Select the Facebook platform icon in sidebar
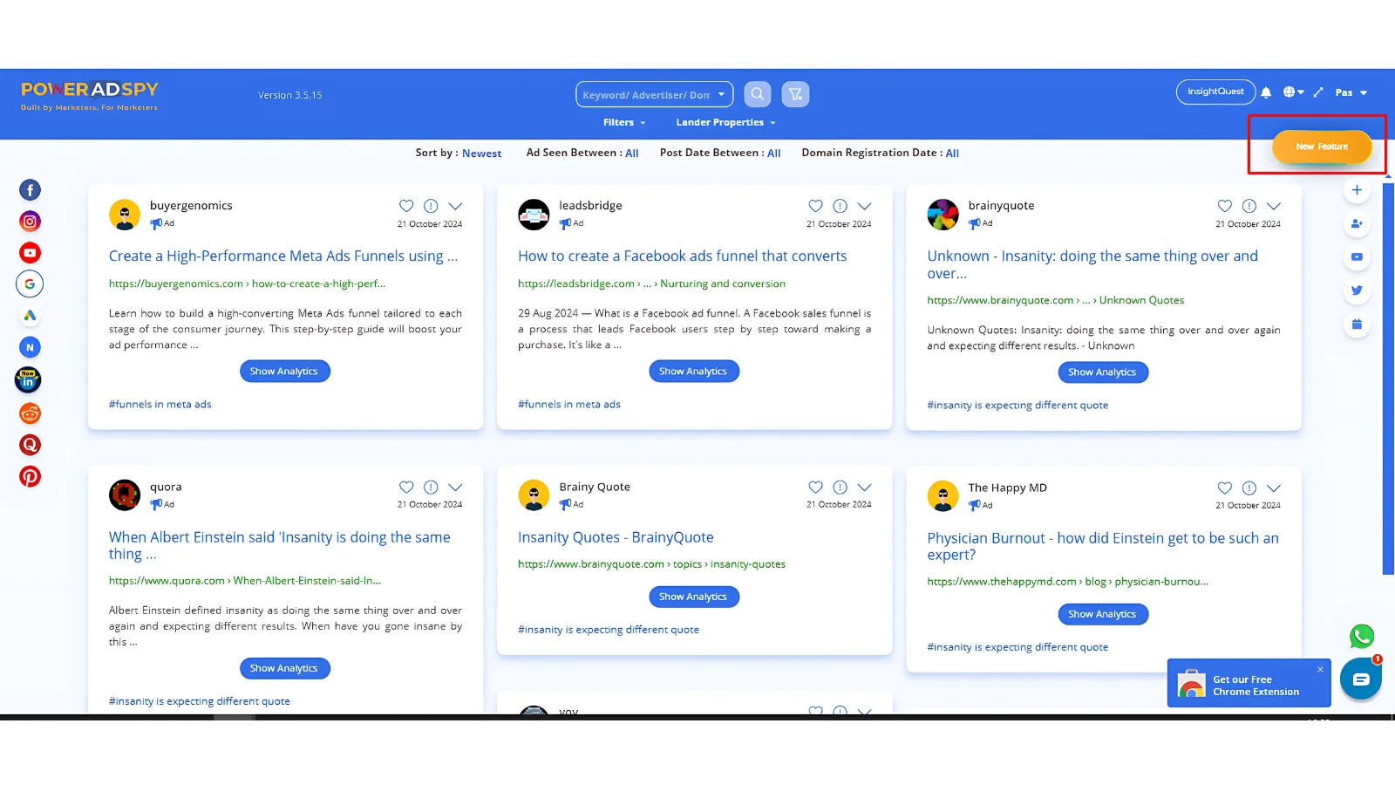This screenshot has height=785, width=1395. point(30,190)
